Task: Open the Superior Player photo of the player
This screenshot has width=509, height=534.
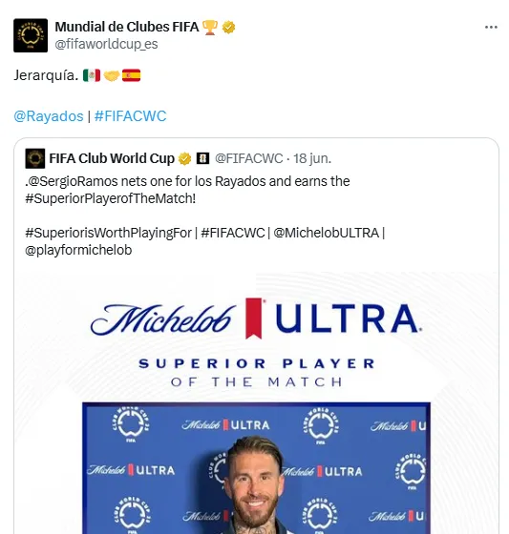Action: pyautogui.click(x=256, y=468)
